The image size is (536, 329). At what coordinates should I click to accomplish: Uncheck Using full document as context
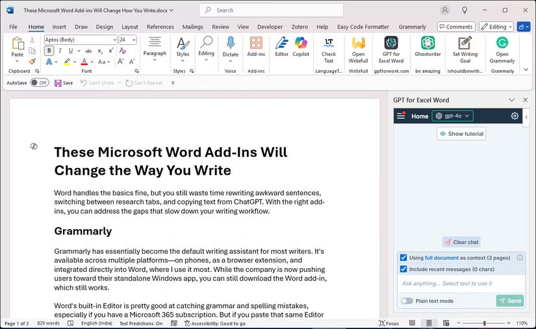[x=403, y=258]
